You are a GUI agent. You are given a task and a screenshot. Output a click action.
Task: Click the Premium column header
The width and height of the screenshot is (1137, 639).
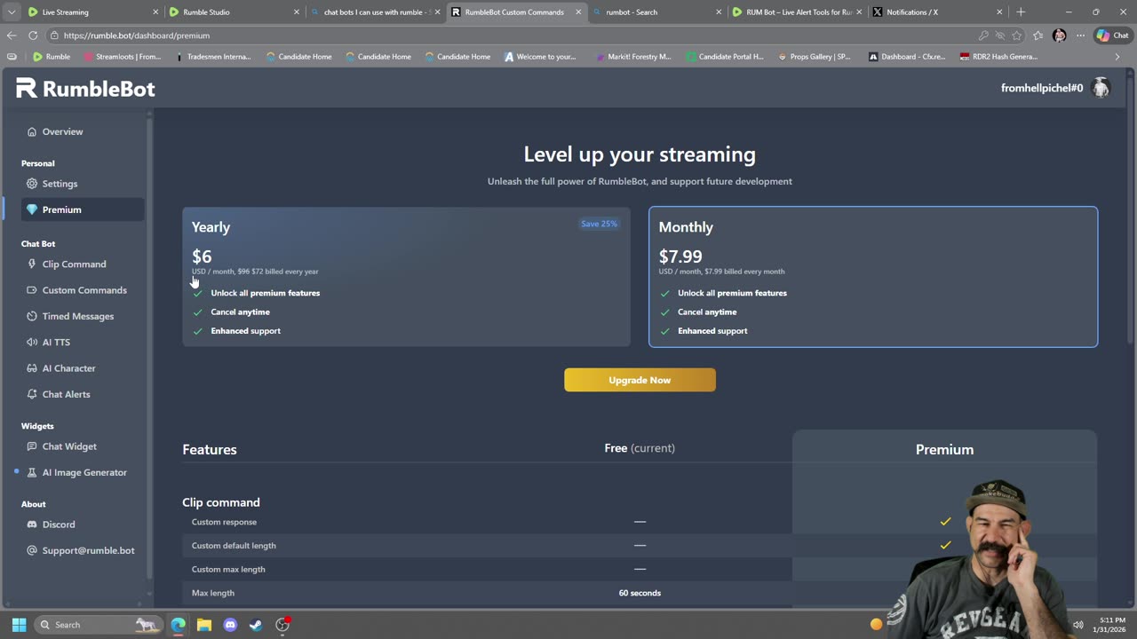coord(944,449)
